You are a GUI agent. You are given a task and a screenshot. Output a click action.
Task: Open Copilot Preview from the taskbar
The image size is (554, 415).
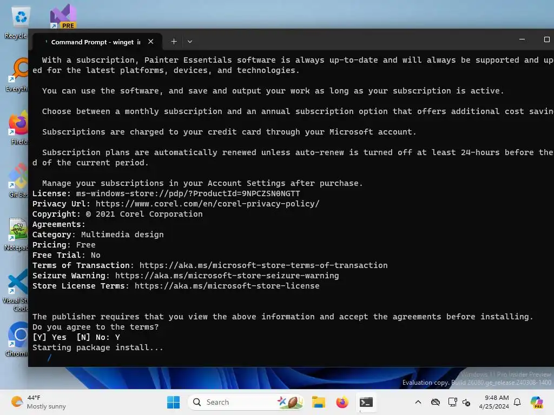tap(536, 402)
